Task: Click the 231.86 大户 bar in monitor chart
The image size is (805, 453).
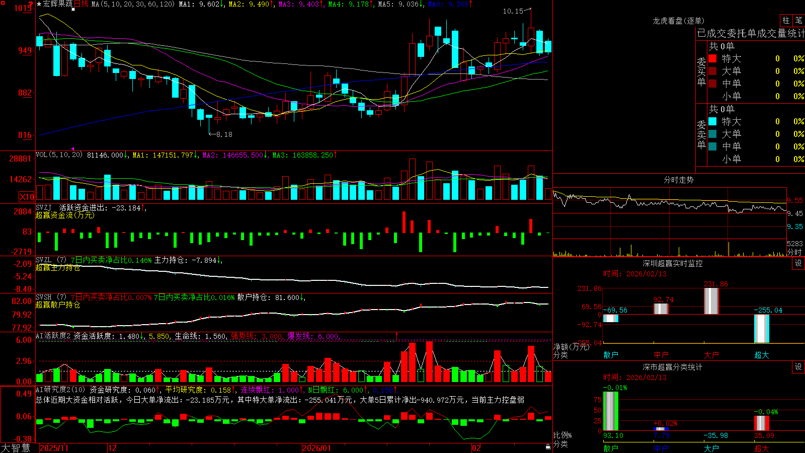Action: [x=711, y=301]
